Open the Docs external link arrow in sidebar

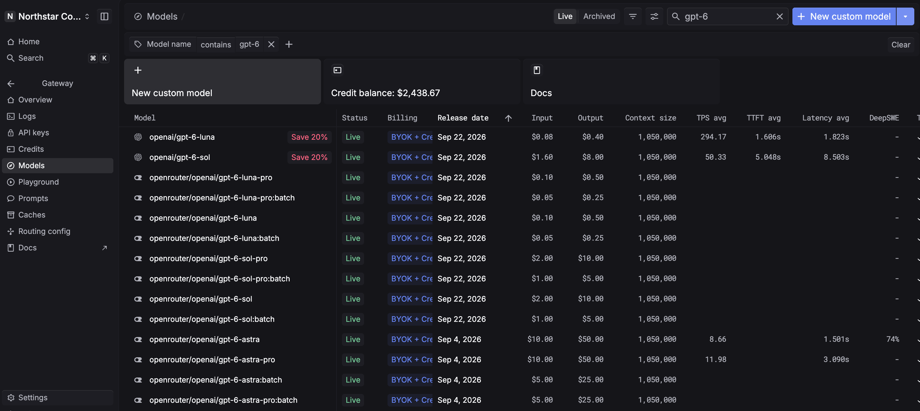point(104,248)
